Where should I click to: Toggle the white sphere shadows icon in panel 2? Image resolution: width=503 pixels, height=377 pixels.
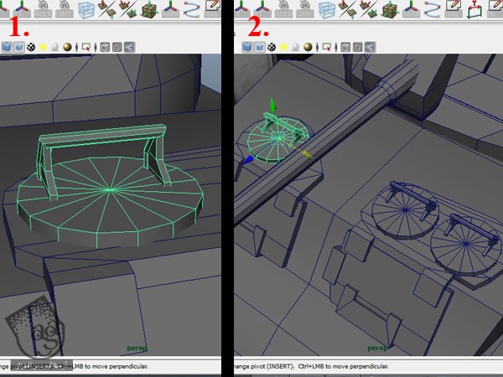pyautogui.click(x=297, y=47)
